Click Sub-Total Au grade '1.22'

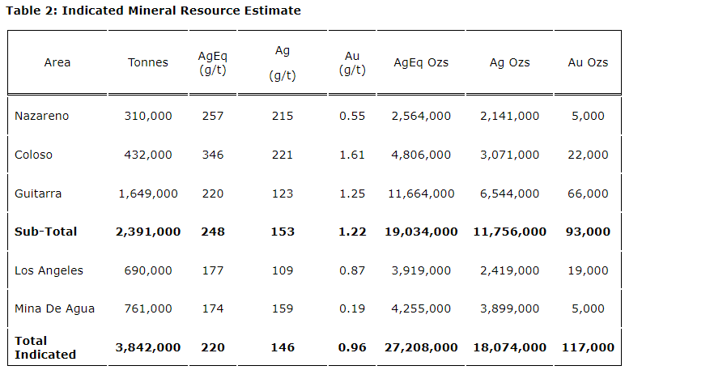click(x=352, y=232)
